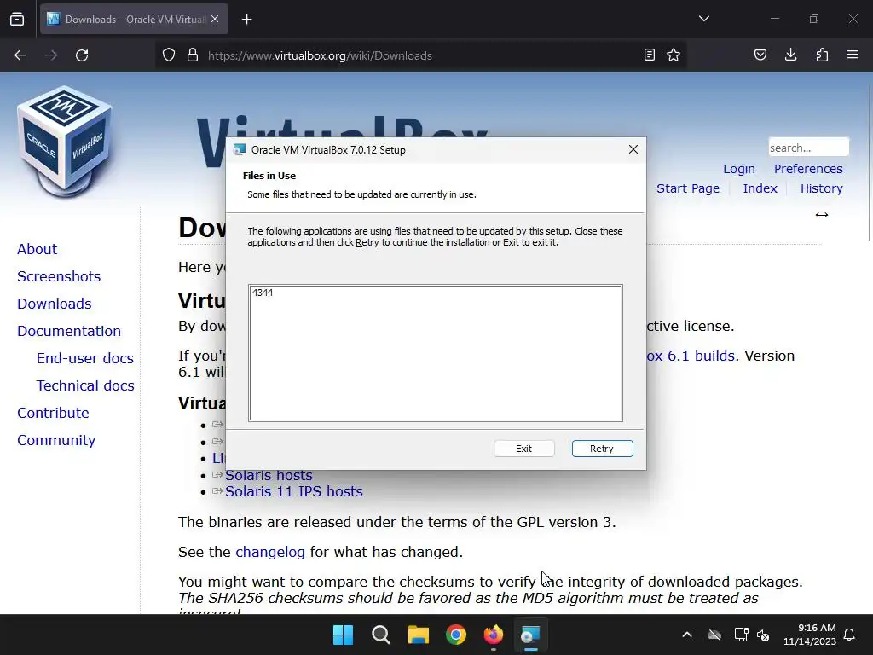Click the page vertical scrollbar
This screenshot has height=655, width=873.
869,161
